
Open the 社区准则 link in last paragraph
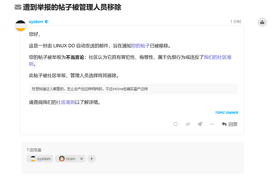(66, 102)
